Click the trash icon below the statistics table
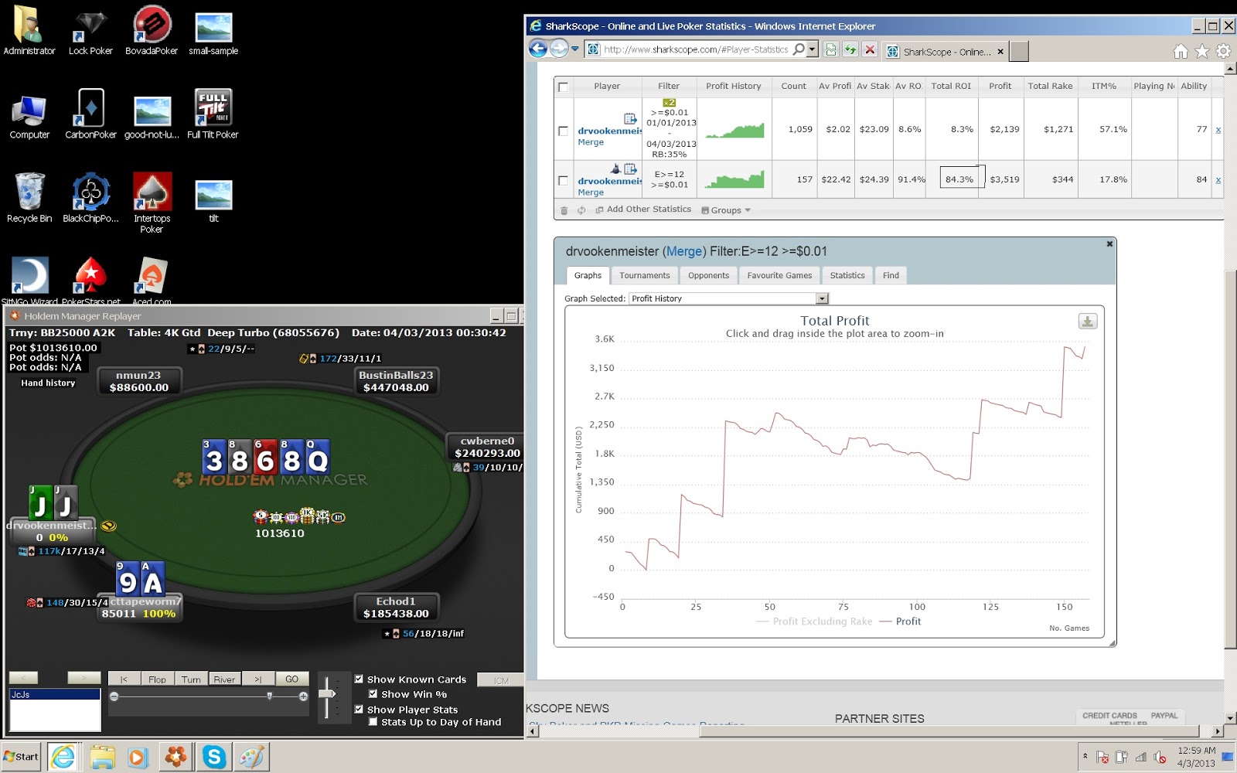The width and height of the screenshot is (1237, 773). (564, 210)
